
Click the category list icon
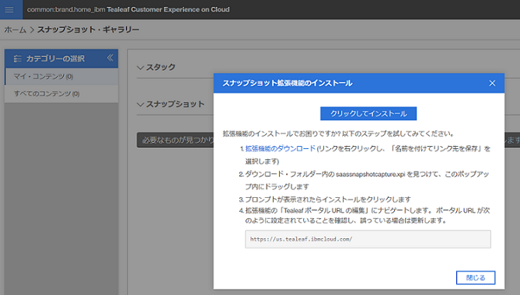(x=17, y=58)
